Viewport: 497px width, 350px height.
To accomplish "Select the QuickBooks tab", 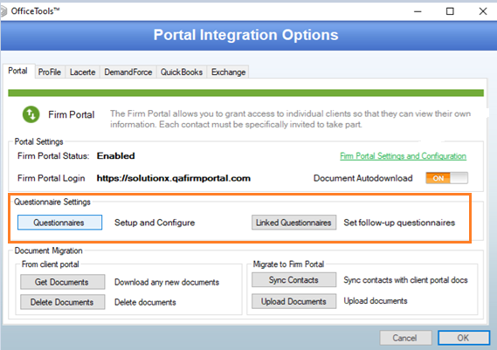I will [182, 72].
